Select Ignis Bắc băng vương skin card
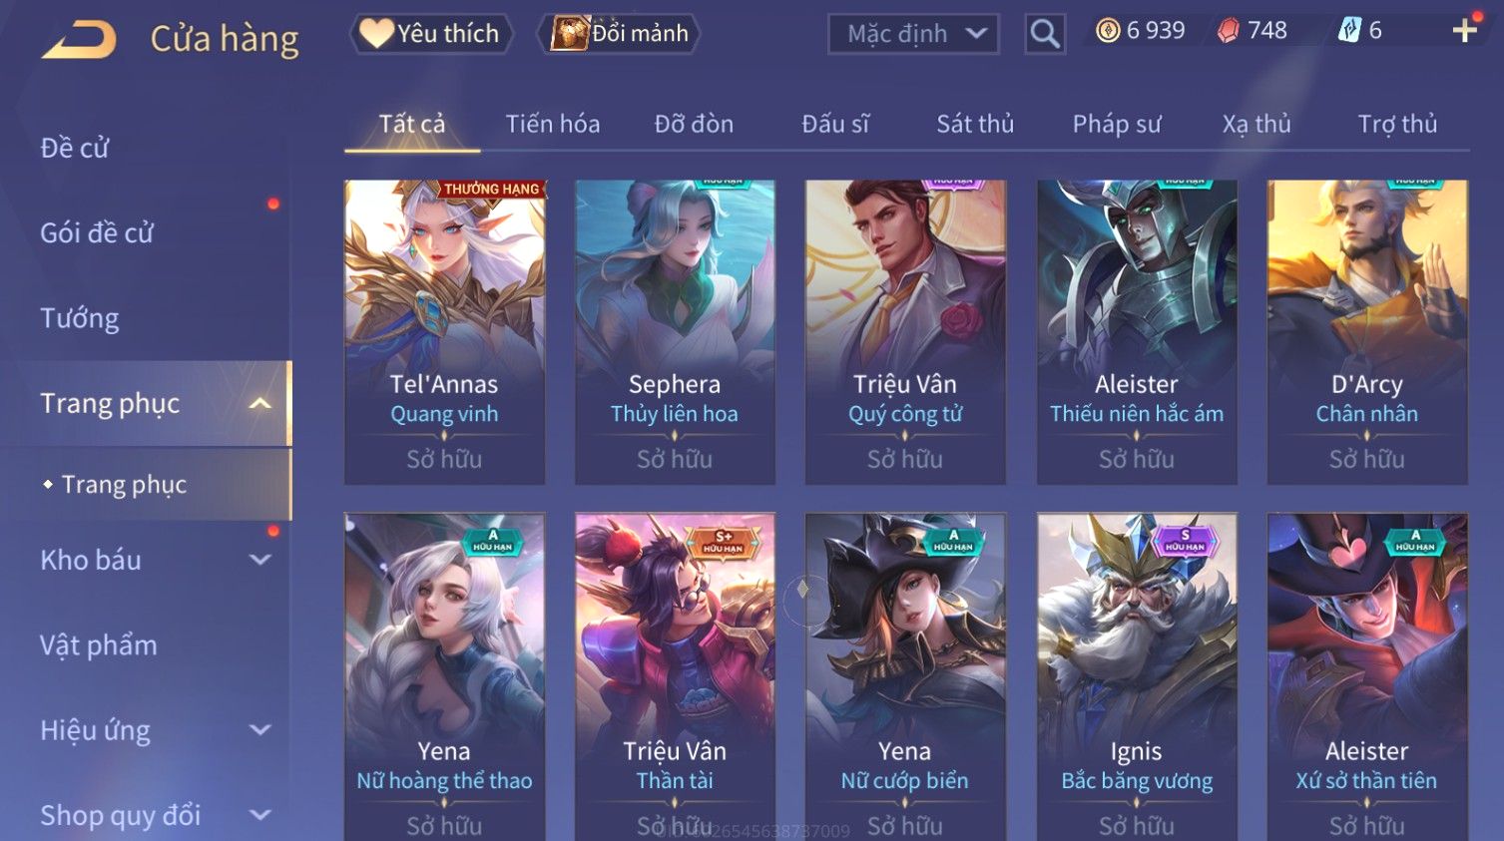 pyautogui.click(x=1137, y=676)
